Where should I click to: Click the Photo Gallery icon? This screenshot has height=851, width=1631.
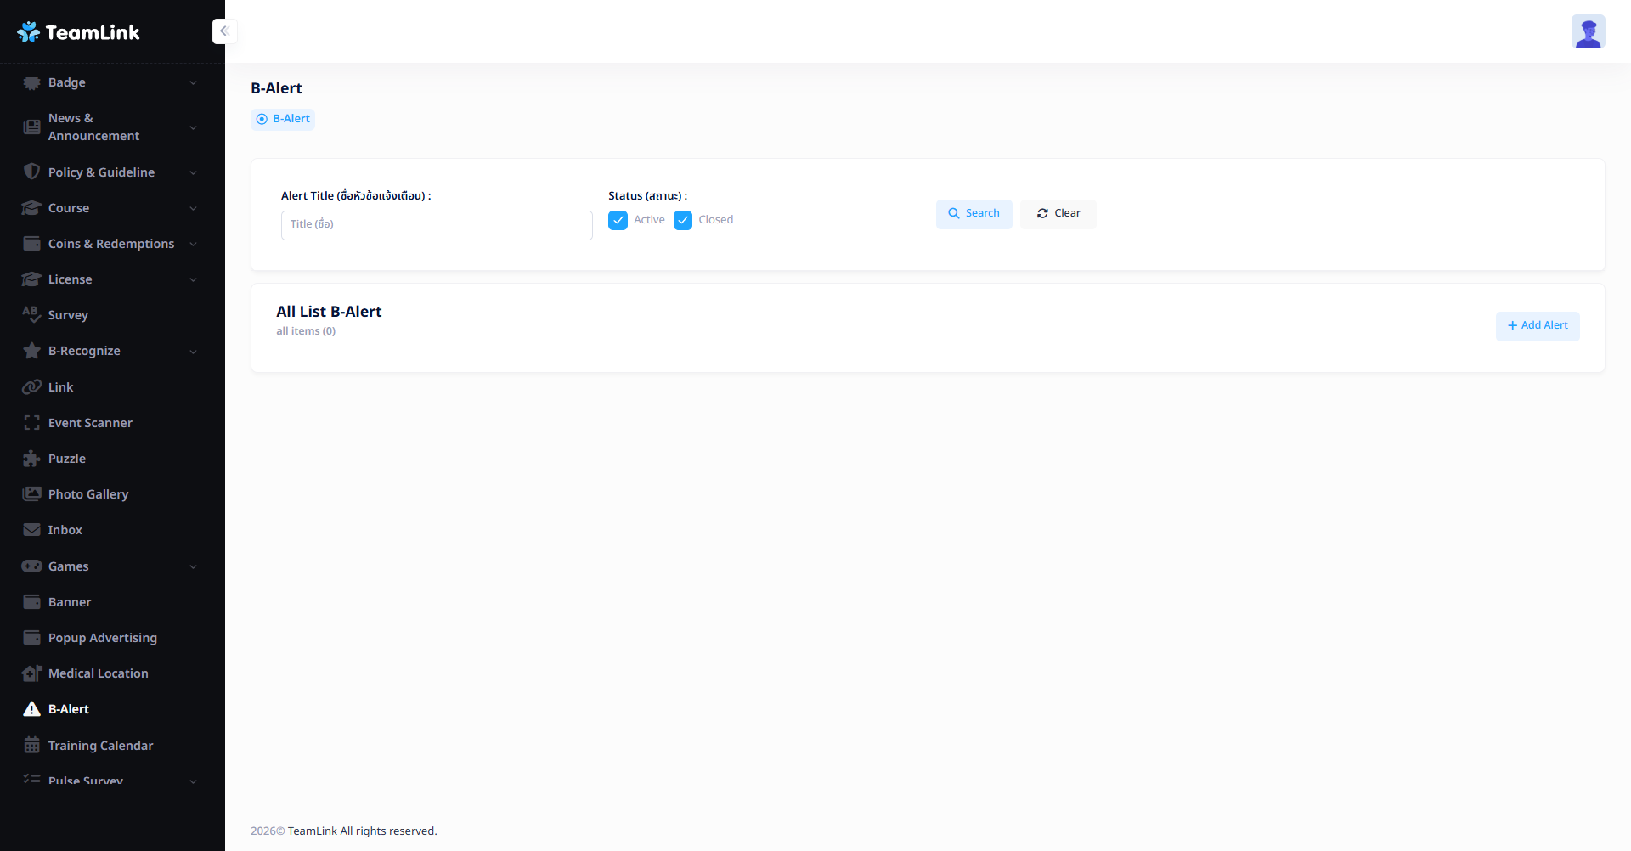coord(31,494)
